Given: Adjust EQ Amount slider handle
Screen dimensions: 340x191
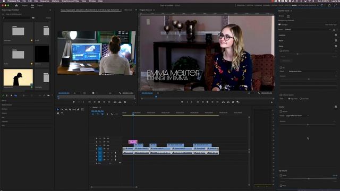Looking at the screenshot, I should click(x=309, y=79).
